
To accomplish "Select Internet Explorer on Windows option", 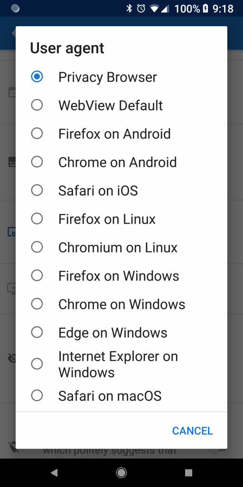I will tap(121, 364).
